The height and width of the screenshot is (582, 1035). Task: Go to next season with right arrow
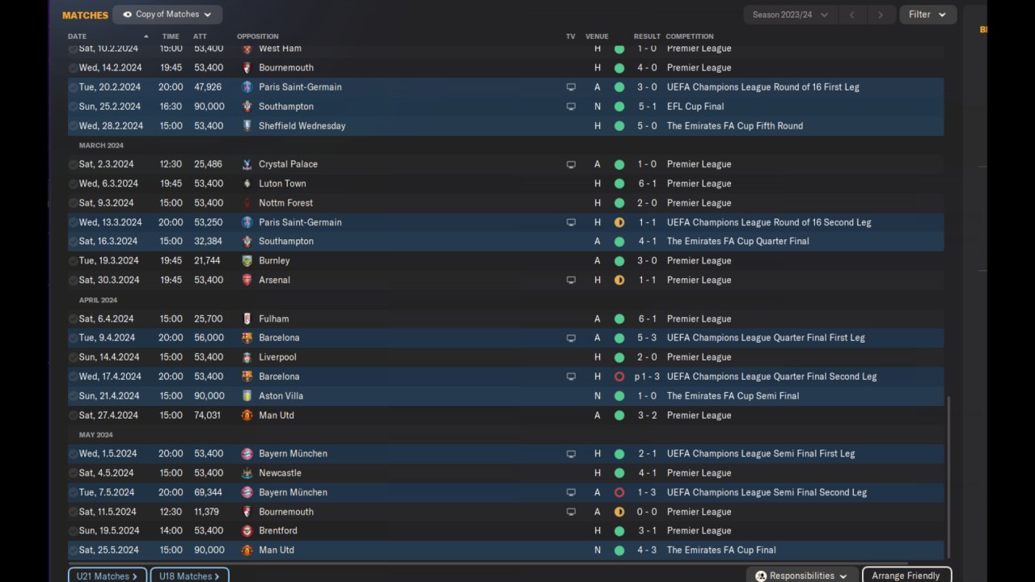pos(881,15)
